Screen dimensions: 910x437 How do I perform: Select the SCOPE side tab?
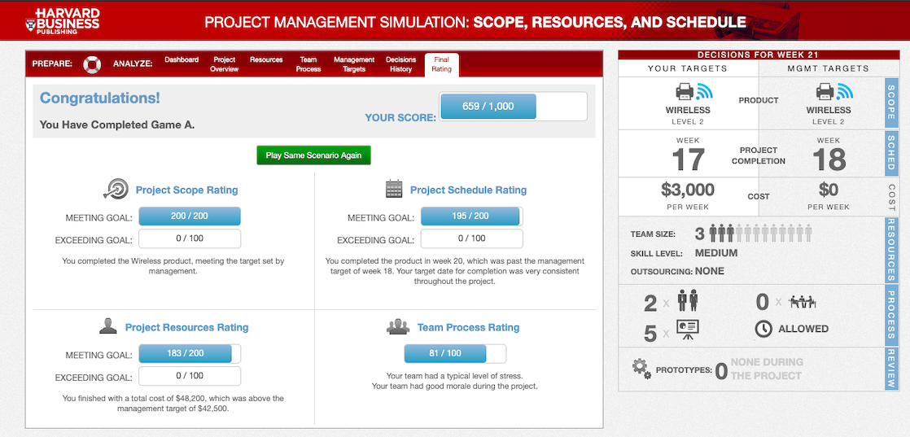(891, 104)
